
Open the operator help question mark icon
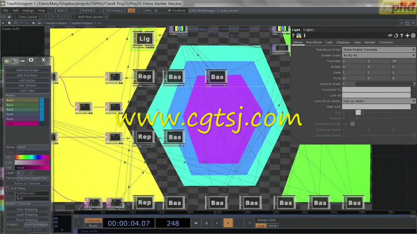293,35
